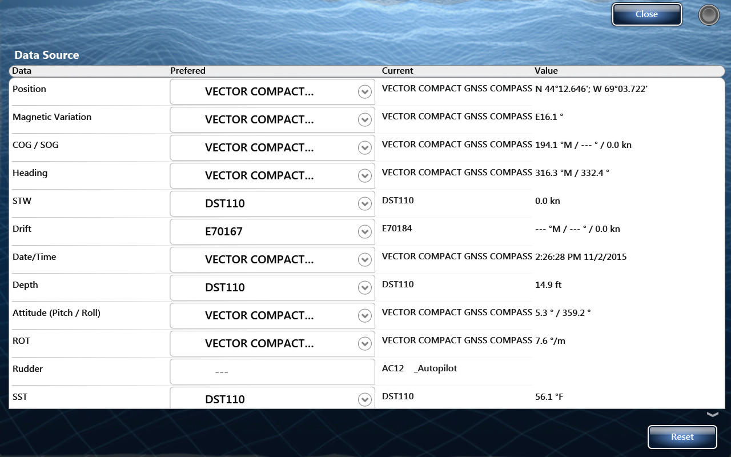Click the Heading row label

click(30, 173)
